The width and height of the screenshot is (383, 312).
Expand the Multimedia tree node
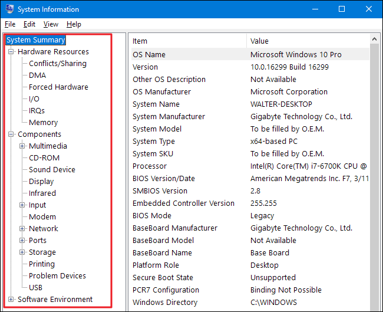pos(22,146)
